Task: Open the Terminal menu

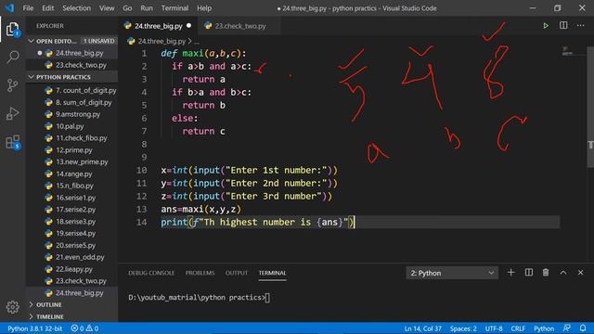Action: point(174,8)
